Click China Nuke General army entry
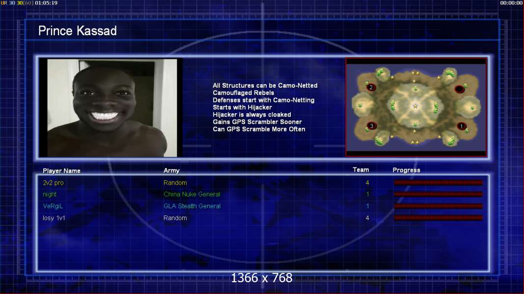The image size is (524, 294). coord(192,195)
